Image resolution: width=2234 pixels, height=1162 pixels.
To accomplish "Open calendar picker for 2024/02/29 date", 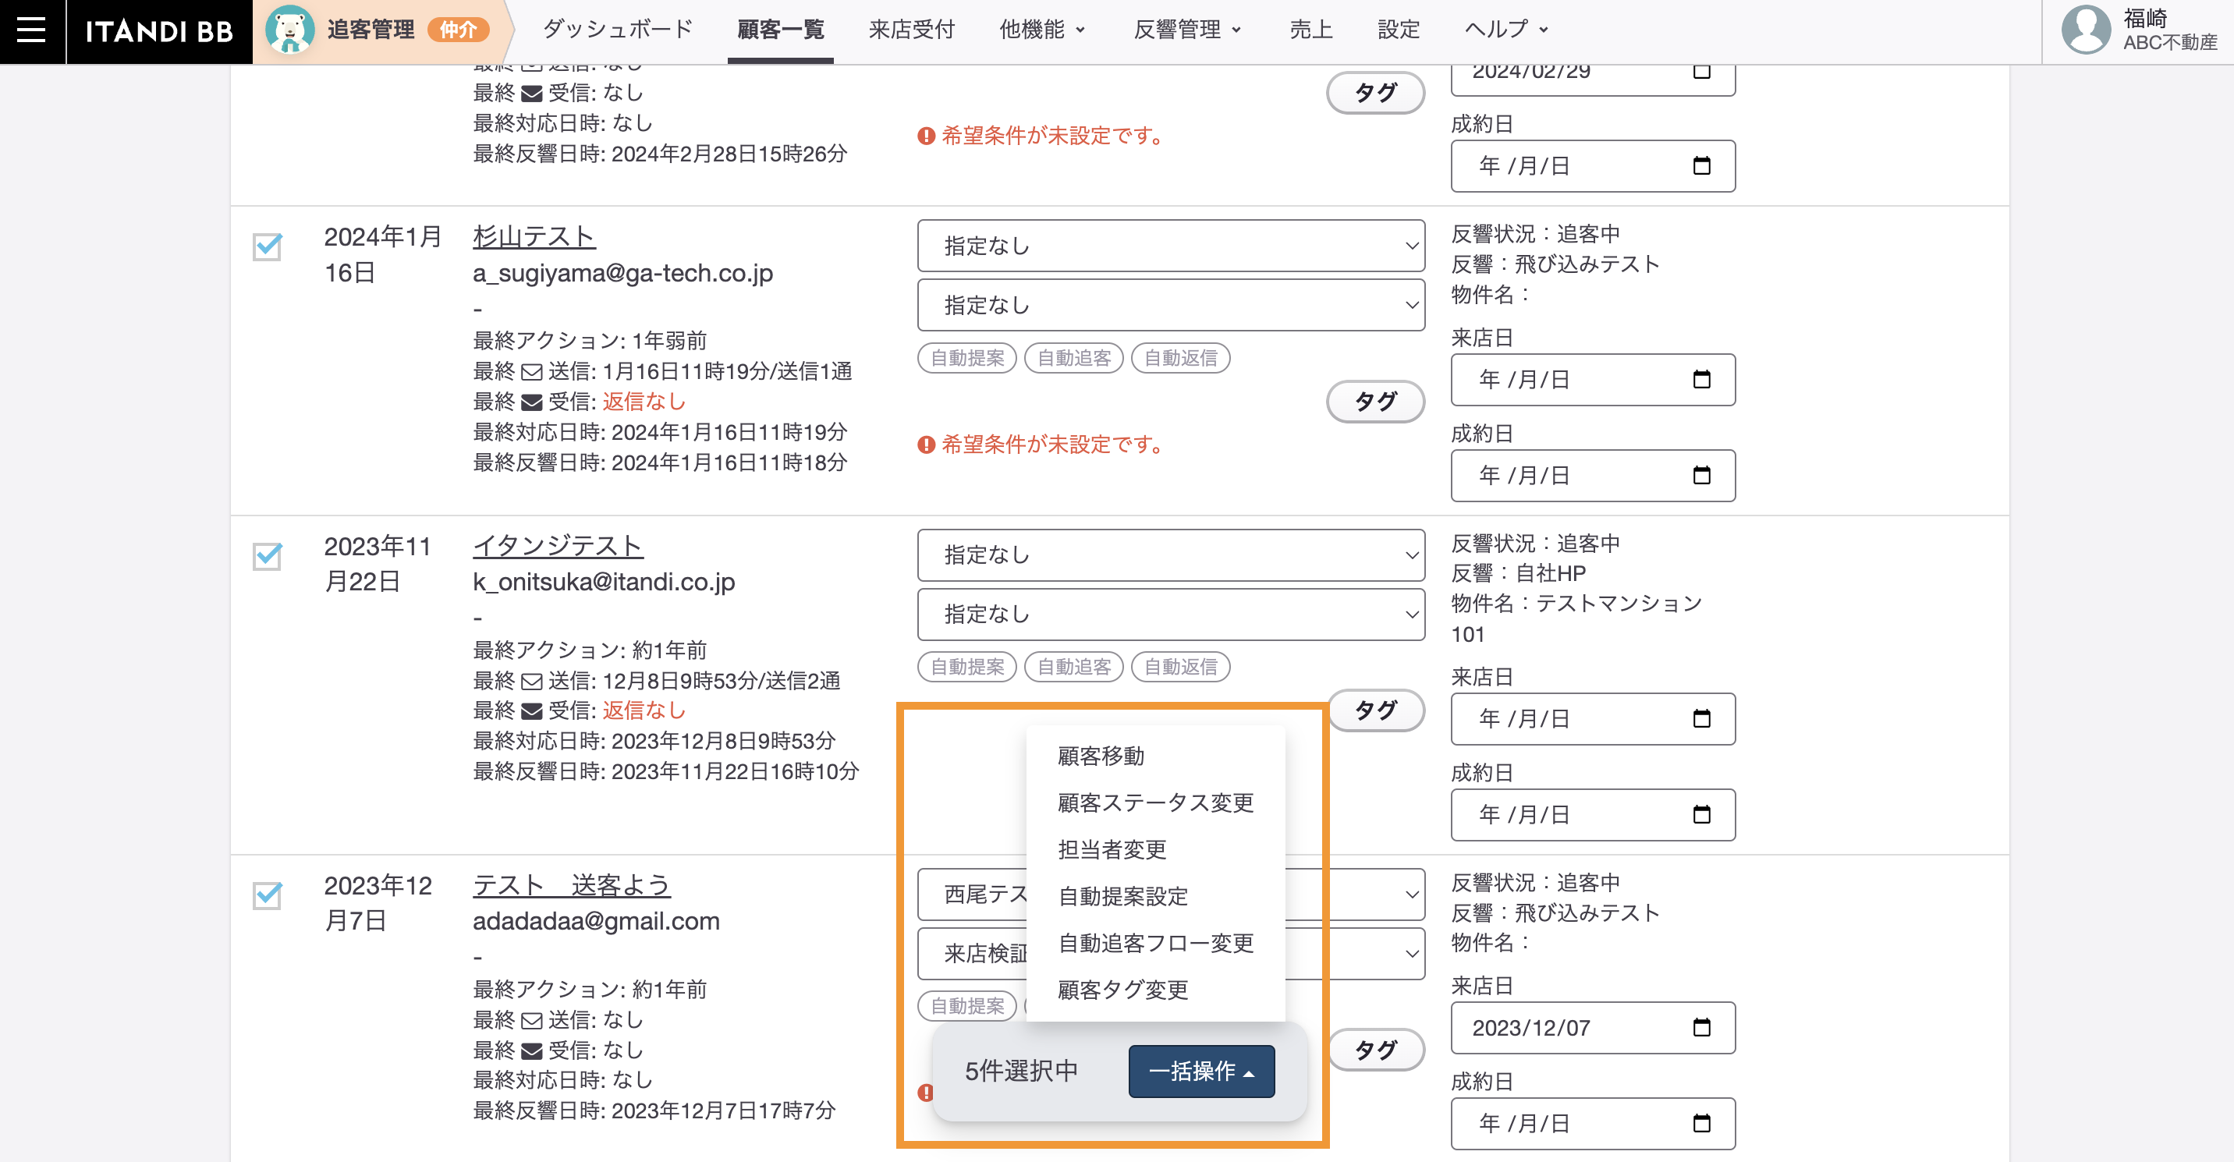I will point(1701,70).
